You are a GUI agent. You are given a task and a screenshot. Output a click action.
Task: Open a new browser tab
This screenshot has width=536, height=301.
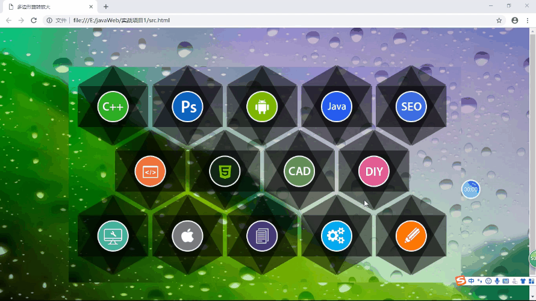coord(106,7)
